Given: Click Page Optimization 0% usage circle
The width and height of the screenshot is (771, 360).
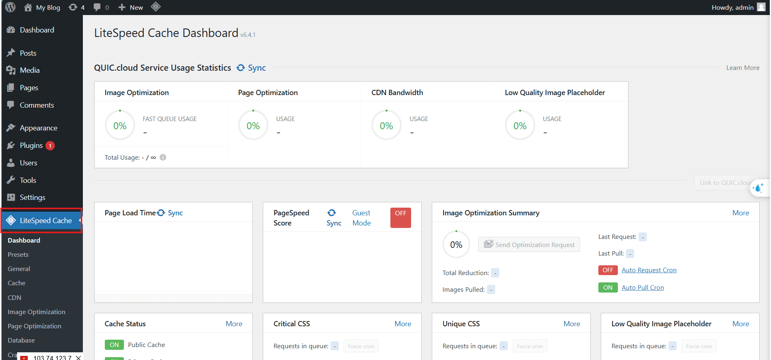Looking at the screenshot, I should [x=253, y=126].
